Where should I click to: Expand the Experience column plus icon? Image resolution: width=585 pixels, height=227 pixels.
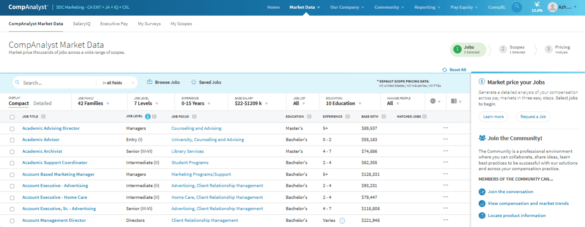click(x=348, y=117)
